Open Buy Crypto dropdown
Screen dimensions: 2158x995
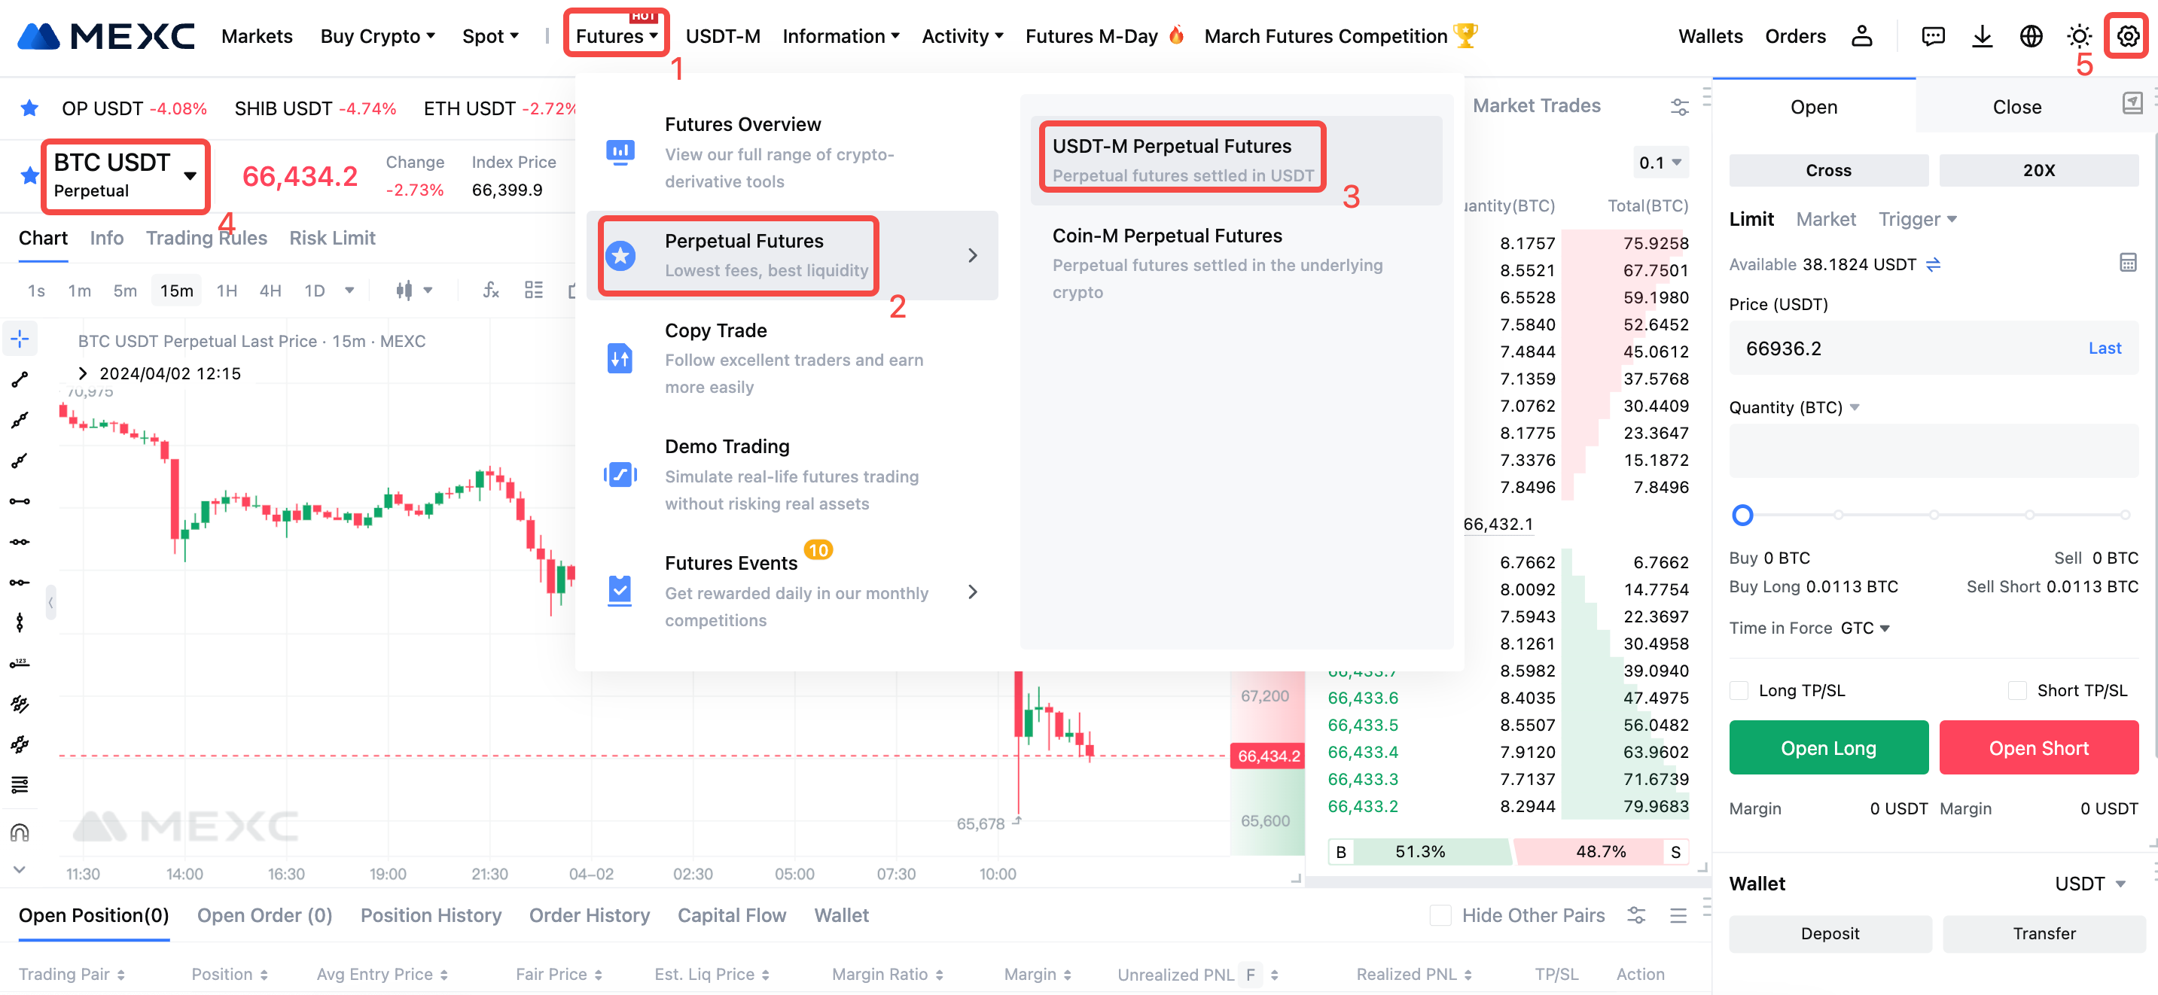tap(378, 36)
